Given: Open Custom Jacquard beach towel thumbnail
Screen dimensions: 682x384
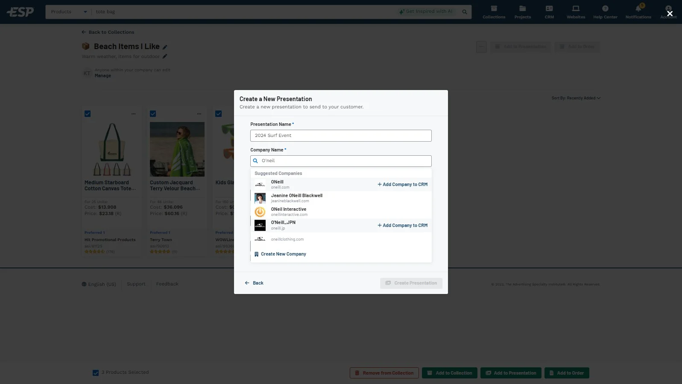Looking at the screenshot, I should coord(177,149).
